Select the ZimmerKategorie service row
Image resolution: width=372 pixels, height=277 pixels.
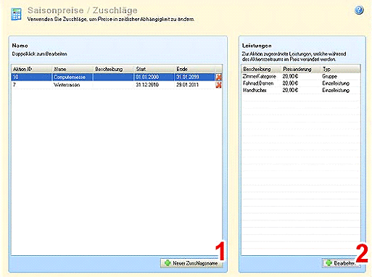tap(301, 76)
